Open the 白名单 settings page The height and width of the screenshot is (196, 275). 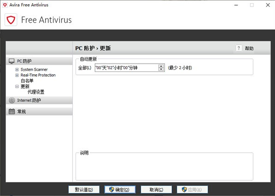point(27,81)
